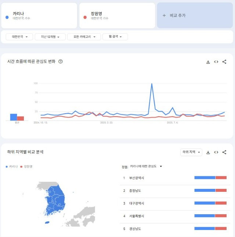The width and height of the screenshot is (235, 237).
Task: Select 부산광역시 in the region ranking list
Action: click(137, 178)
